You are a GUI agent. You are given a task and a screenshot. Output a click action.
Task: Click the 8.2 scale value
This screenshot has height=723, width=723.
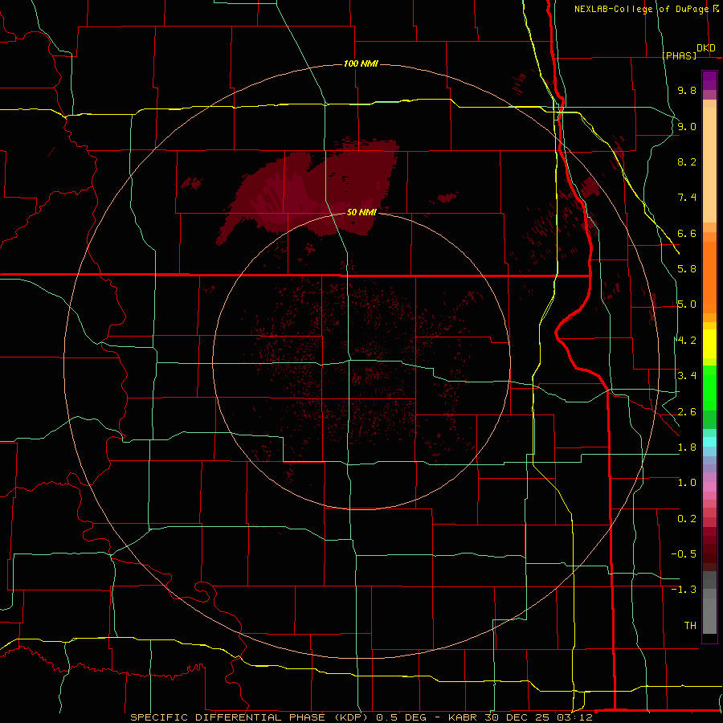point(687,161)
